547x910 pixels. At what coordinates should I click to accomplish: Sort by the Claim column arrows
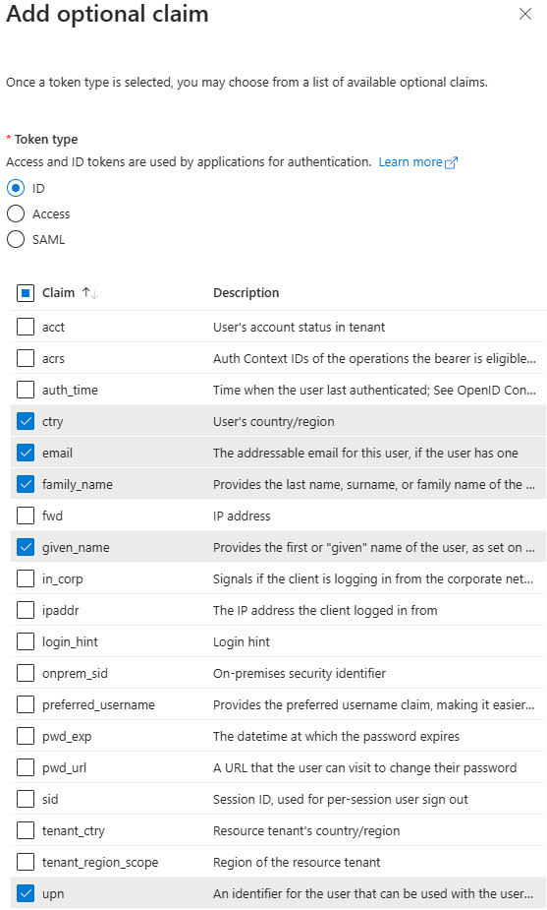pos(89,293)
